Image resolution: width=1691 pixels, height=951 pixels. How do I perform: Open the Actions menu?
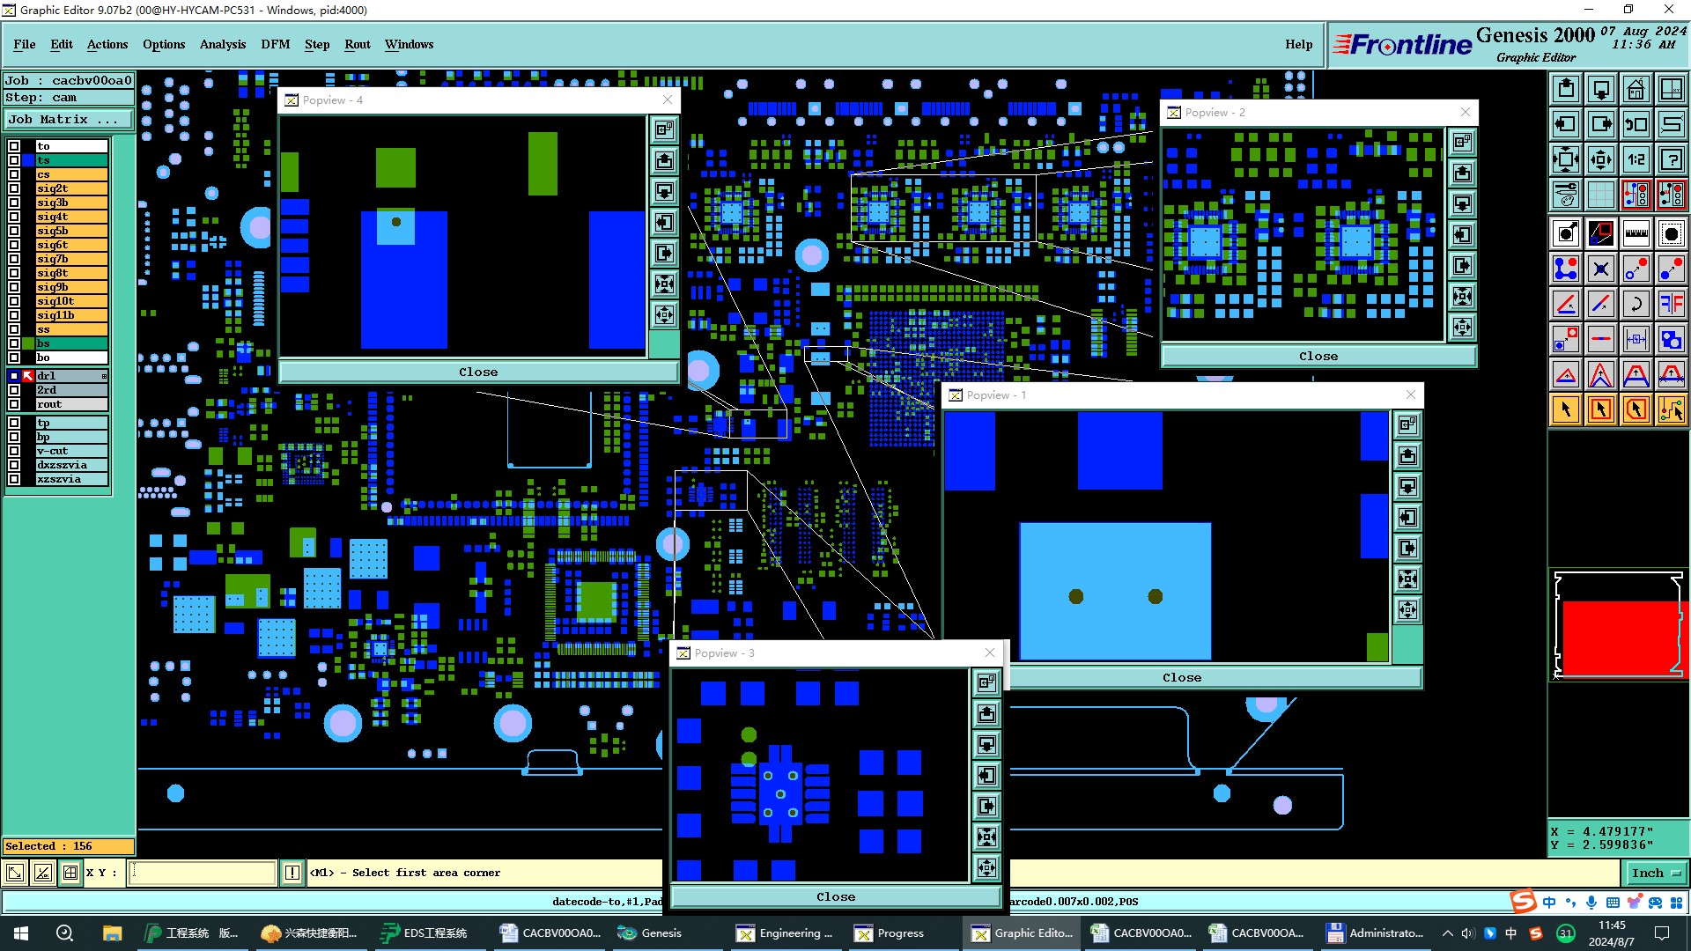(107, 44)
